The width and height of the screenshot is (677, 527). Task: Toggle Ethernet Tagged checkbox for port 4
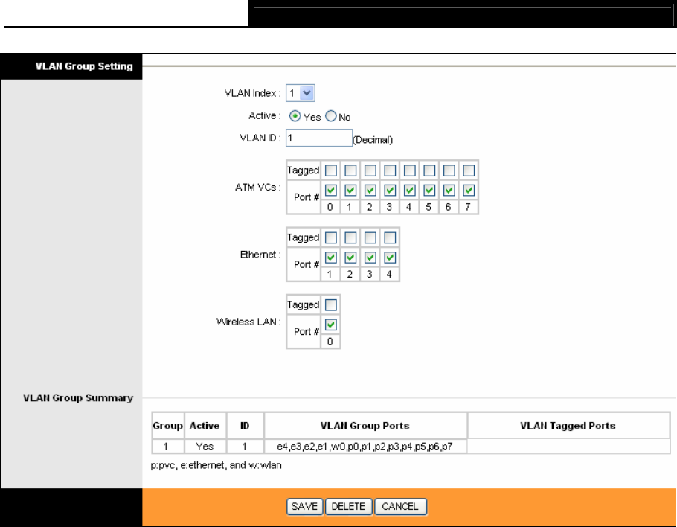coord(390,237)
